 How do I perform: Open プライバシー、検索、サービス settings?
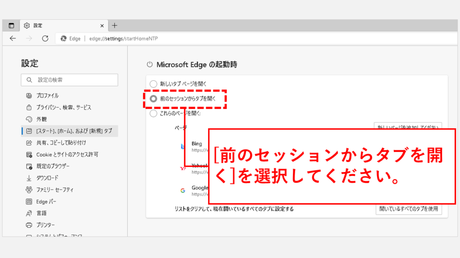[x=63, y=107]
